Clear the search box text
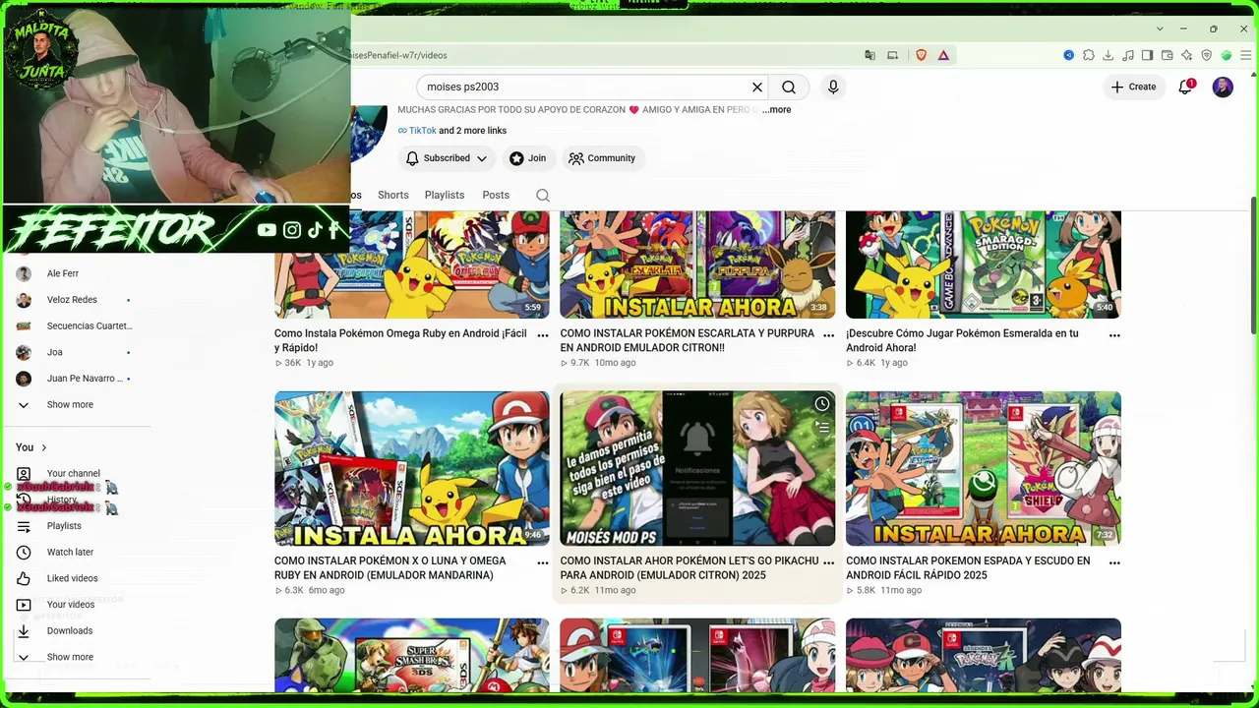The height and width of the screenshot is (708, 1259). click(757, 87)
